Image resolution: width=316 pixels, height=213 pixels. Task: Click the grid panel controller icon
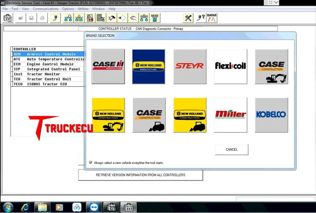coord(101,18)
